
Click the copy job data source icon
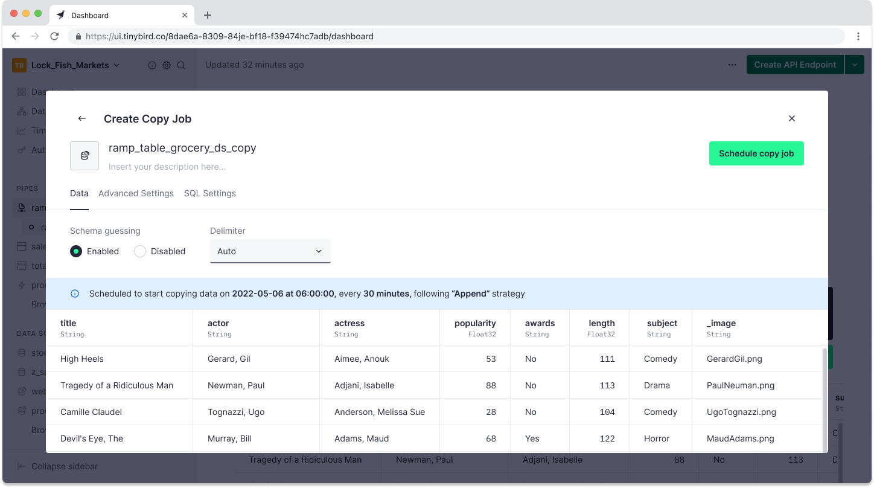coord(85,156)
